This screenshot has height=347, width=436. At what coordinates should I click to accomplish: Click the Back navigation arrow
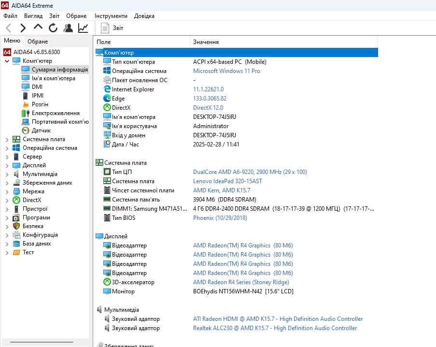9,28
